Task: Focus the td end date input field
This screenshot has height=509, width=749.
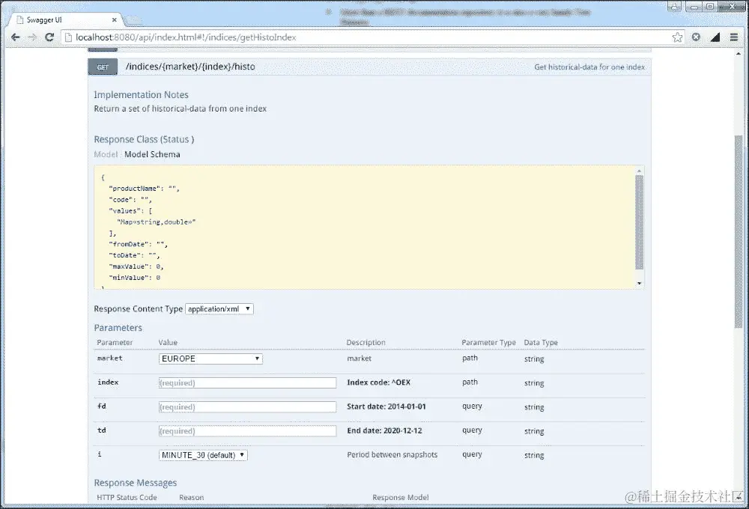Action: [x=247, y=431]
